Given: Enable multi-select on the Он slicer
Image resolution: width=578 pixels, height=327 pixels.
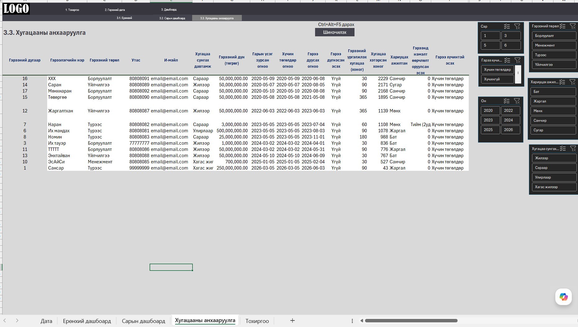Looking at the screenshot, I should click(x=507, y=101).
